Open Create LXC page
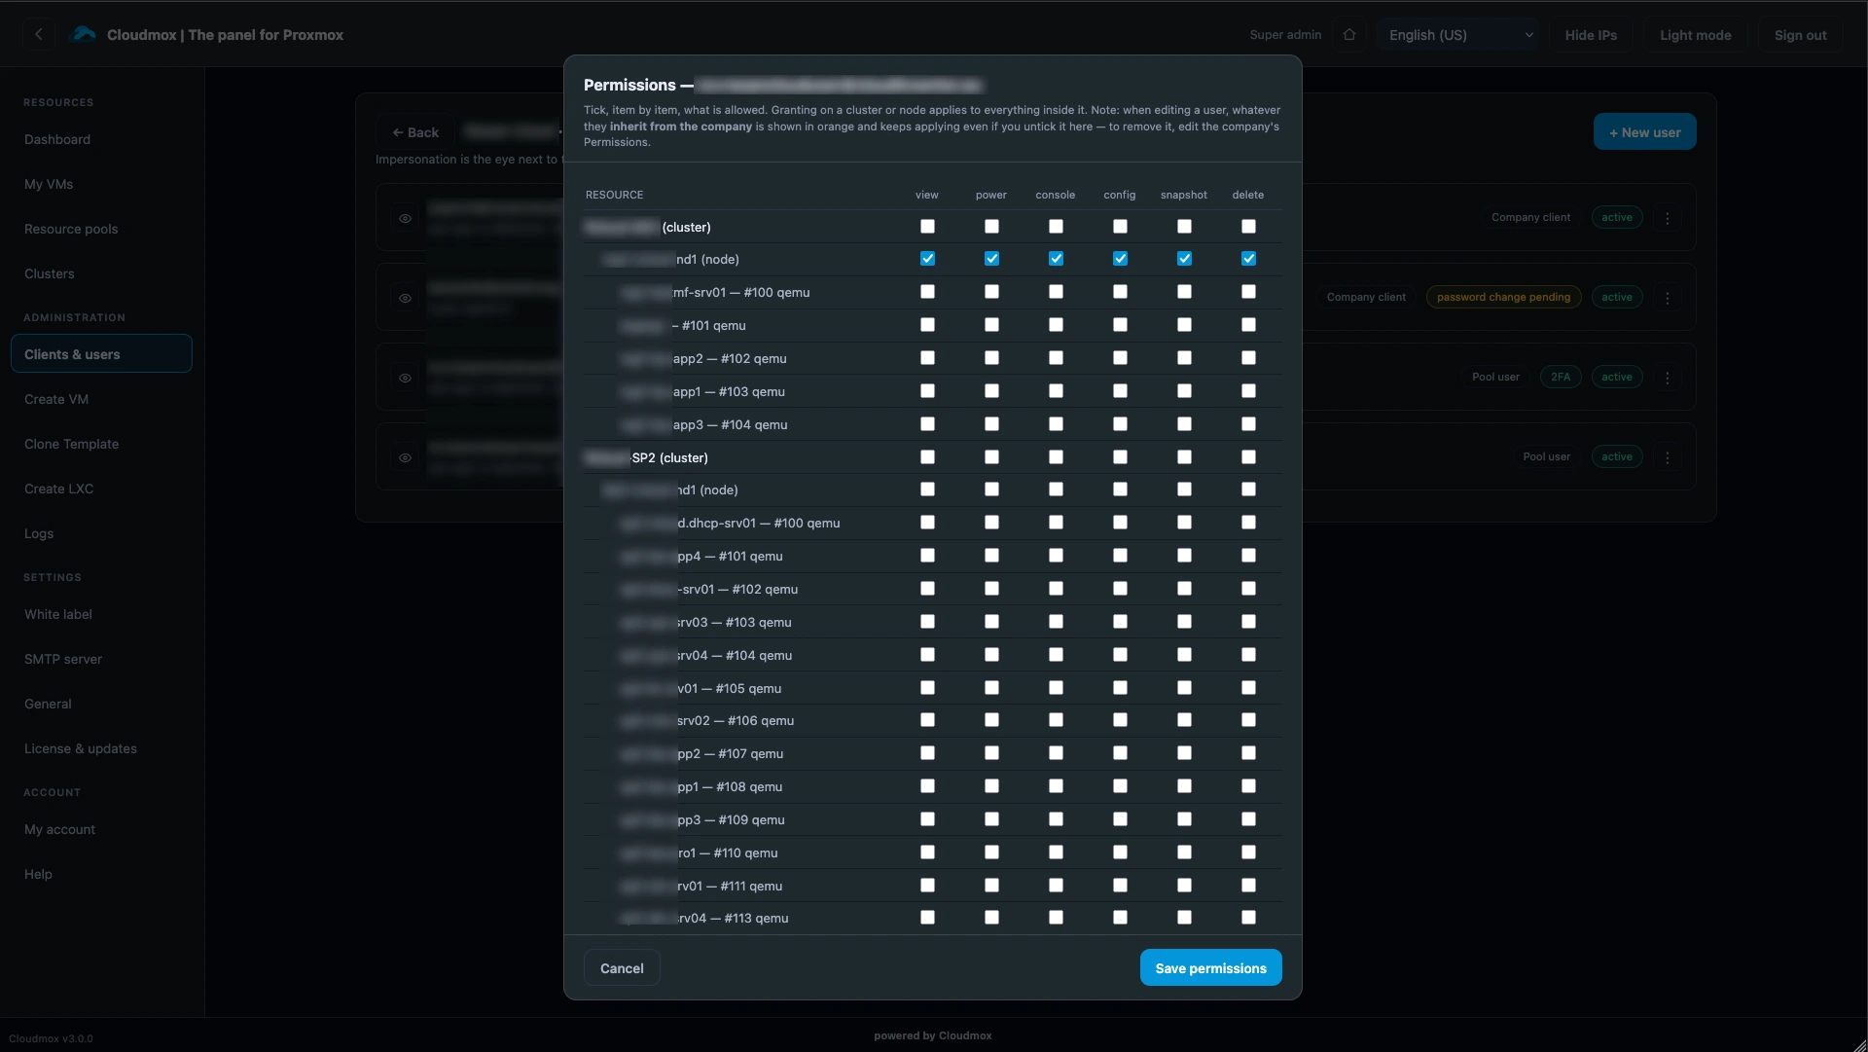Viewport: 1868px width, 1052px height. click(x=101, y=489)
